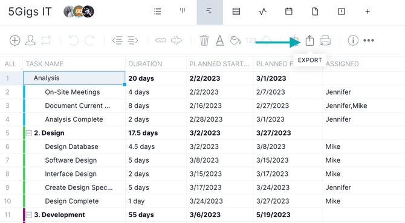Print the project with printer icon
This screenshot has height=223, width=405.
(x=325, y=40)
